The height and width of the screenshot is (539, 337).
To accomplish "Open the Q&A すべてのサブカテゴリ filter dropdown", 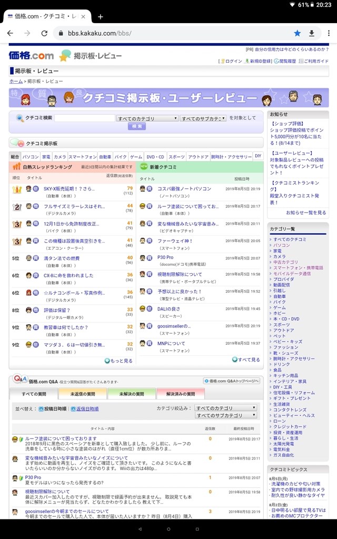I will [x=225, y=416].
